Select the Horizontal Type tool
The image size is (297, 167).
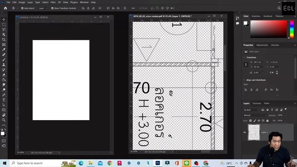tap(4, 100)
